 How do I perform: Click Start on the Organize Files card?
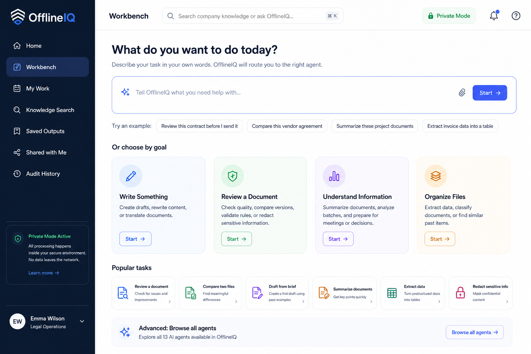(440, 239)
